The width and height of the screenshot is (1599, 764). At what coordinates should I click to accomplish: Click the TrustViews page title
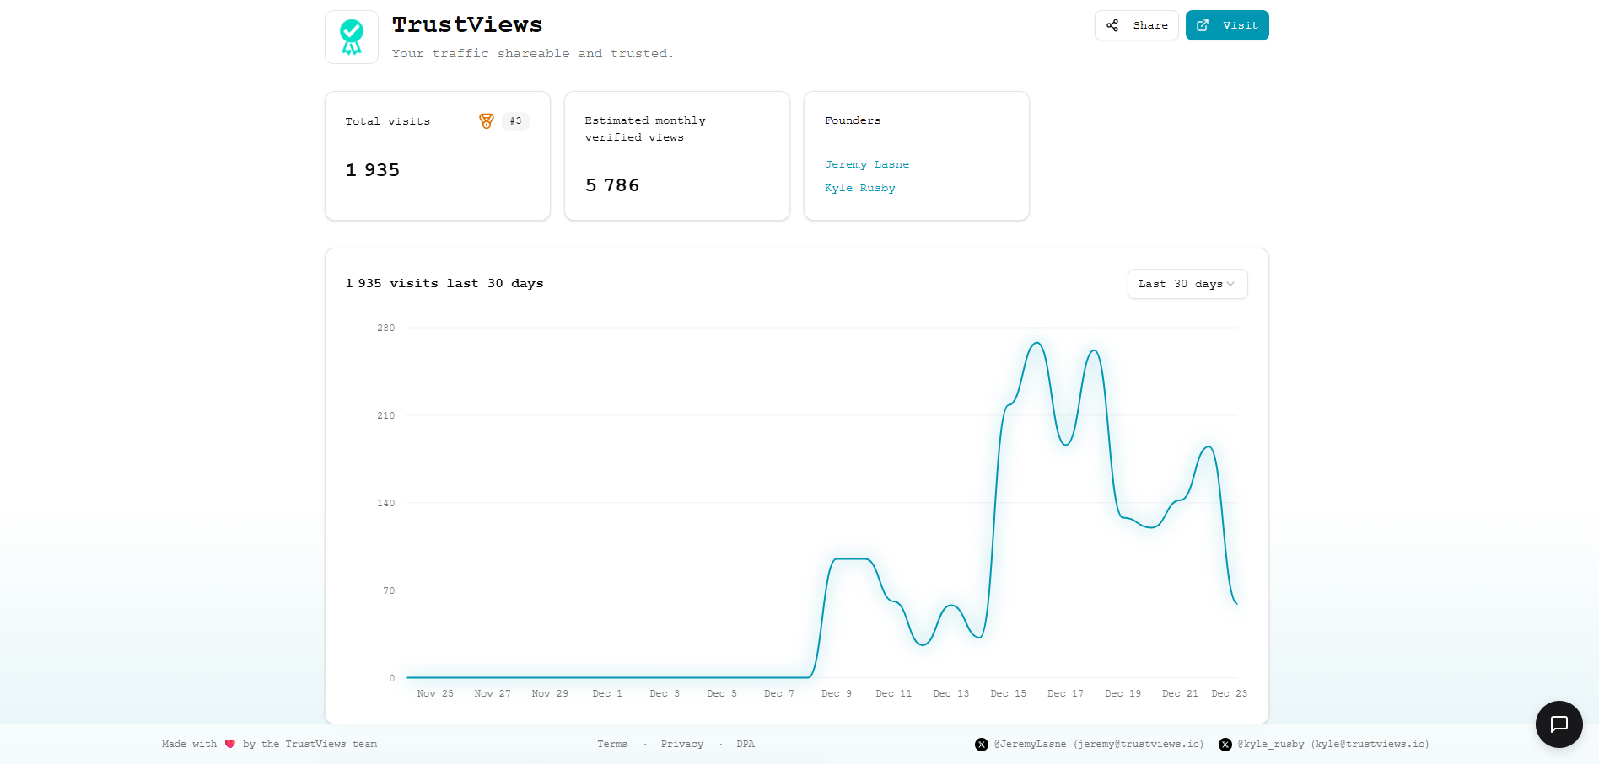pos(467,25)
